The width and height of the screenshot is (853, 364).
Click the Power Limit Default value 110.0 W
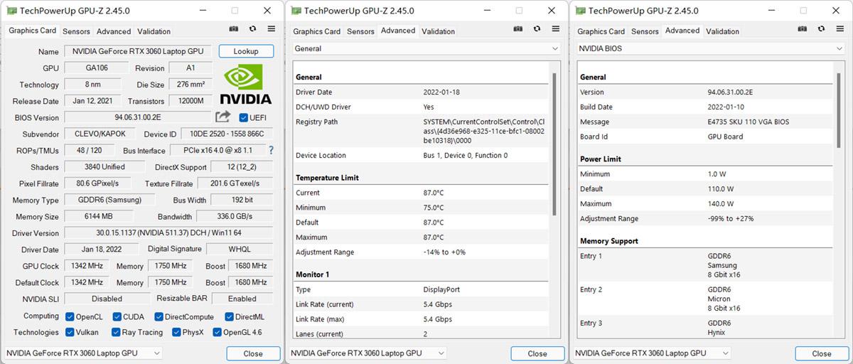coord(721,188)
